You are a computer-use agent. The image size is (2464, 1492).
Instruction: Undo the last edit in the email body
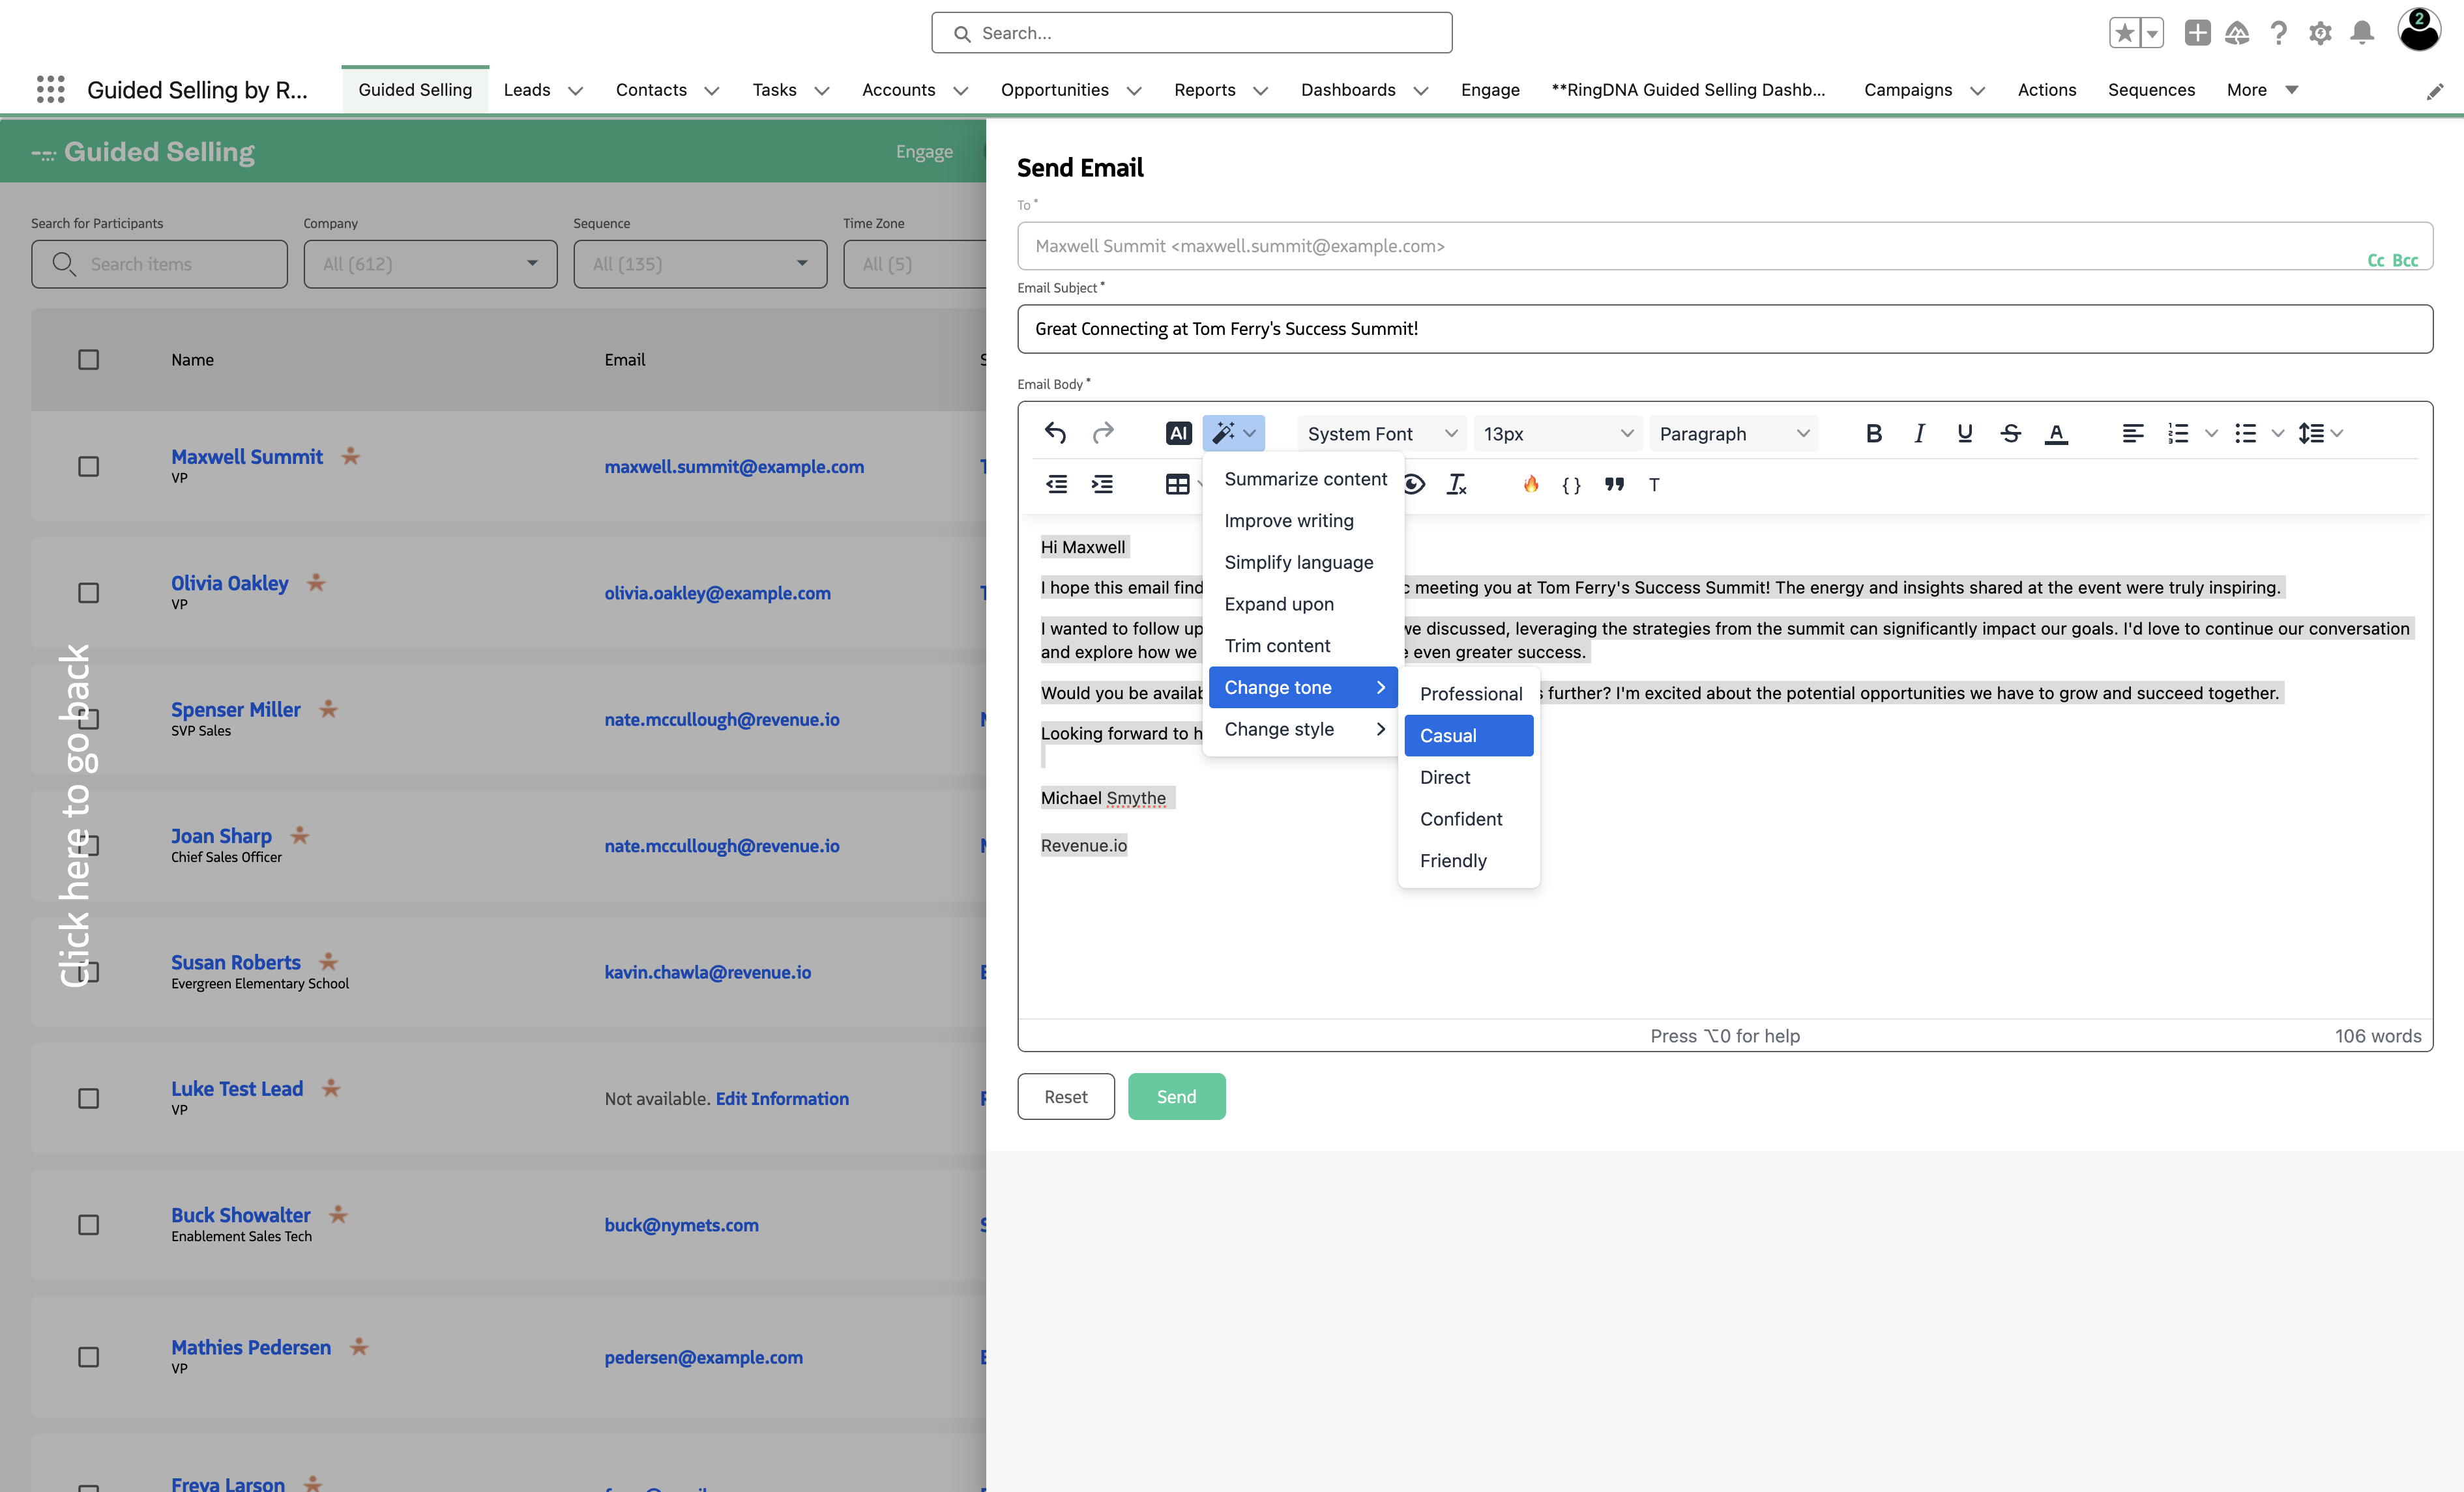[1055, 433]
